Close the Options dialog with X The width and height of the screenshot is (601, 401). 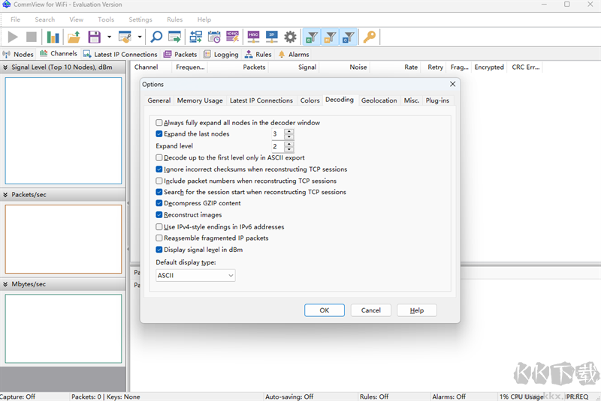tap(453, 84)
